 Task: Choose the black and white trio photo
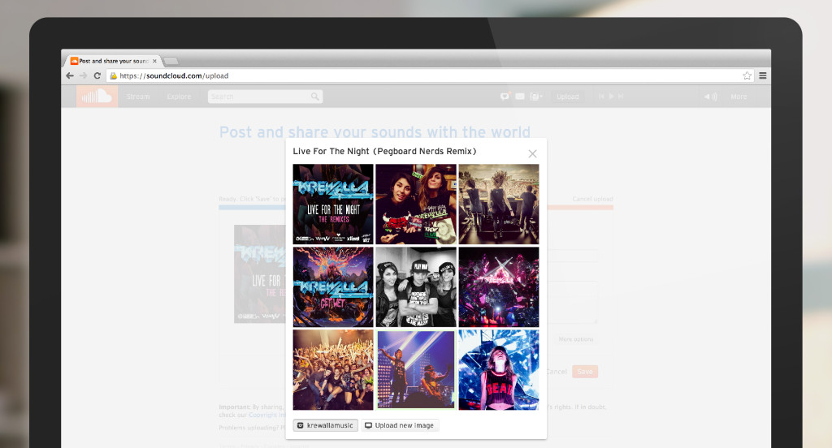click(x=416, y=286)
